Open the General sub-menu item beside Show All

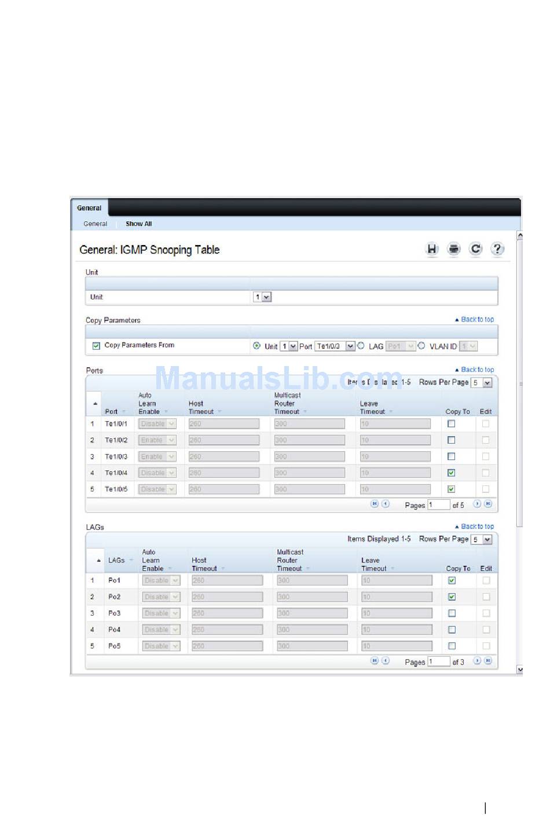(x=95, y=224)
